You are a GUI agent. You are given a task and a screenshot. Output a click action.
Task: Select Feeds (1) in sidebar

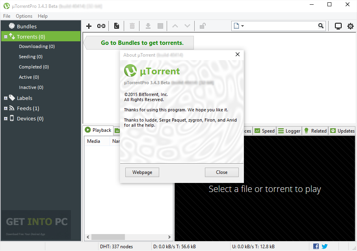[28, 109]
